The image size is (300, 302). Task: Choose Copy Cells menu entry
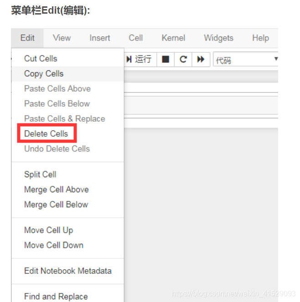coord(67,74)
